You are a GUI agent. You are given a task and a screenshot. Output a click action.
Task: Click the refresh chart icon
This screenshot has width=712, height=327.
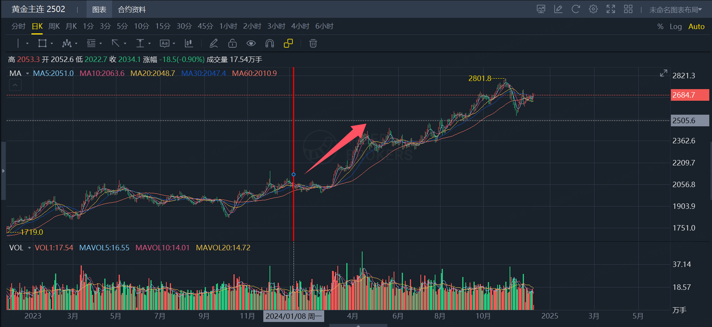pos(576,9)
